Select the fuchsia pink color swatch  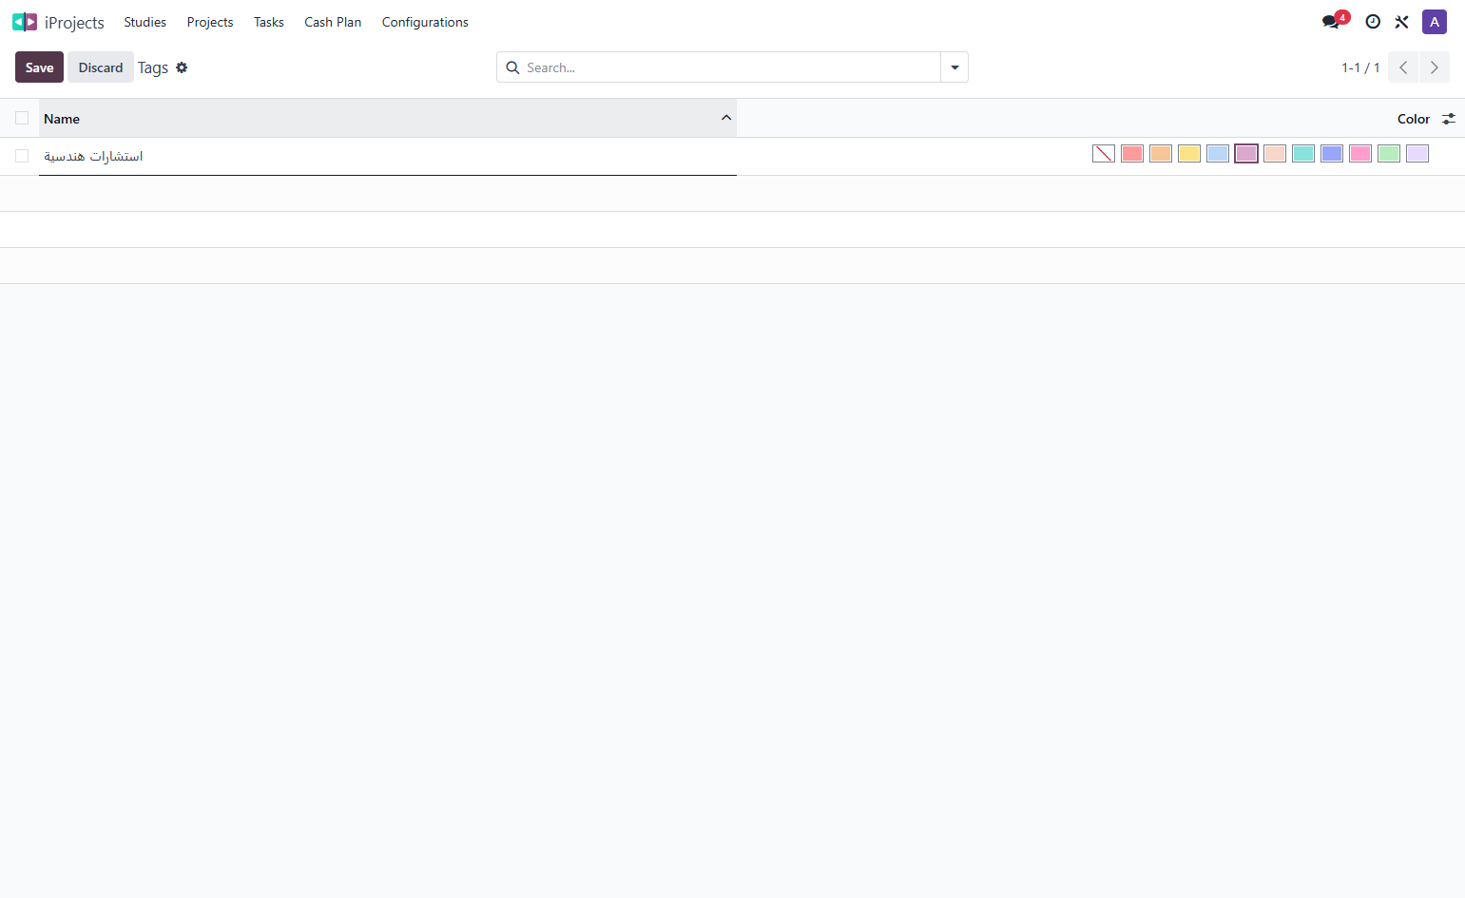(x=1360, y=154)
